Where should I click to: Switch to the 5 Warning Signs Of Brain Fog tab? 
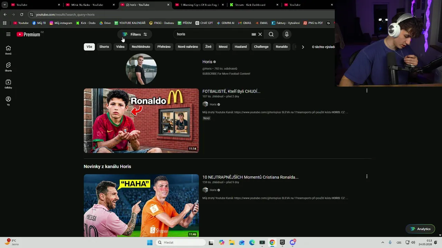200,5
